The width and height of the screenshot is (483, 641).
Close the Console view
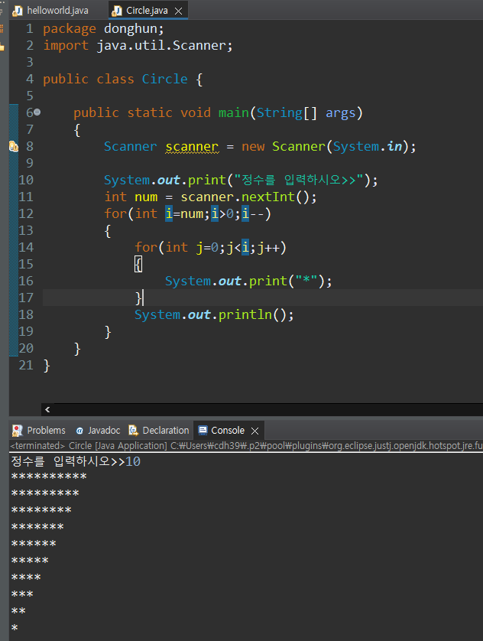[254, 431]
